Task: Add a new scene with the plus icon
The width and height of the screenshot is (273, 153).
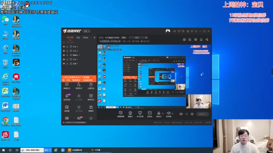Action: coord(95,37)
